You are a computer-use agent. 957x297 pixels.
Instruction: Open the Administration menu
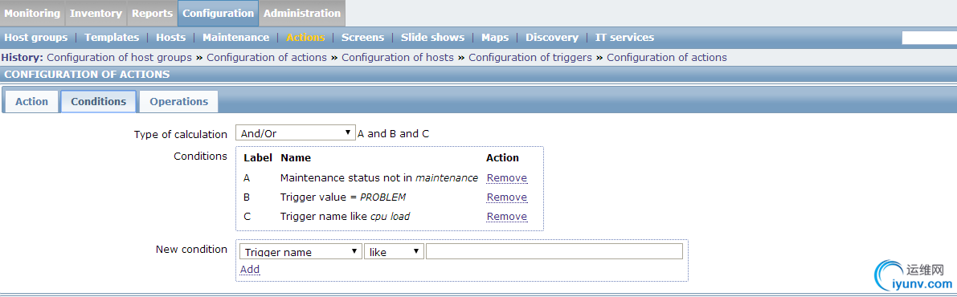pyautogui.click(x=302, y=14)
